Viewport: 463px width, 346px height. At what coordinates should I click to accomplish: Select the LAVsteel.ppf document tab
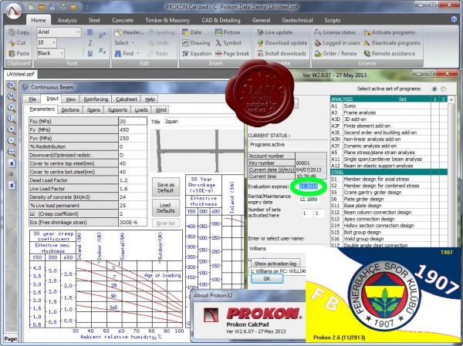point(20,74)
